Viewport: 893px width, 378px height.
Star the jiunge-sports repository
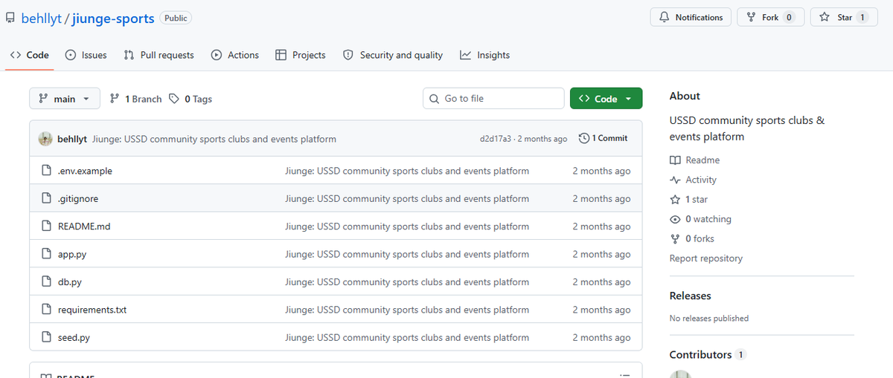point(844,17)
